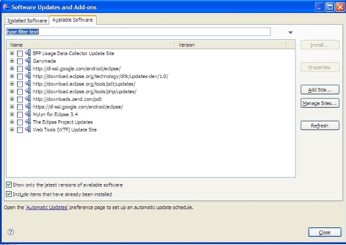Select the http://download.eclipse.org/tools/php/updates/ row

pyautogui.click(x=84, y=91)
